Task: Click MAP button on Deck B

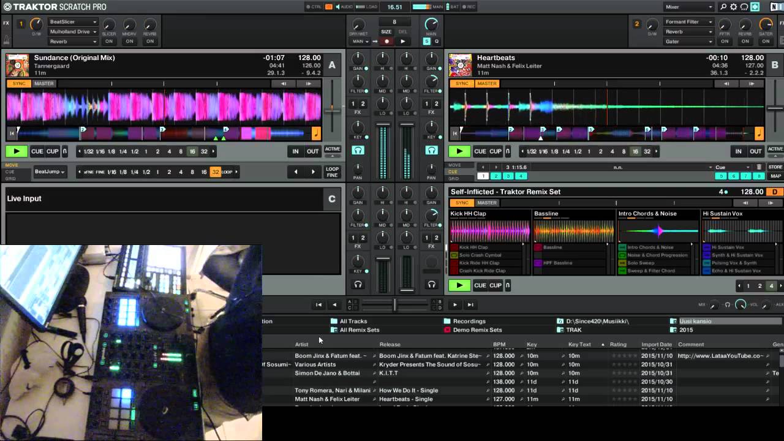Action: (x=775, y=176)
